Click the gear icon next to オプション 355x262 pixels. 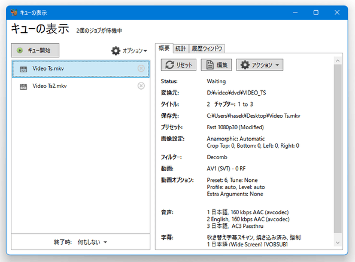tap(116, 51)
